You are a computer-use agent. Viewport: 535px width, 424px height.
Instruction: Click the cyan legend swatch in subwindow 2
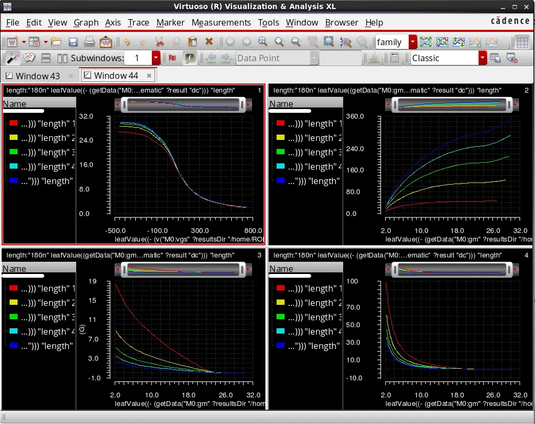point(280,166)
